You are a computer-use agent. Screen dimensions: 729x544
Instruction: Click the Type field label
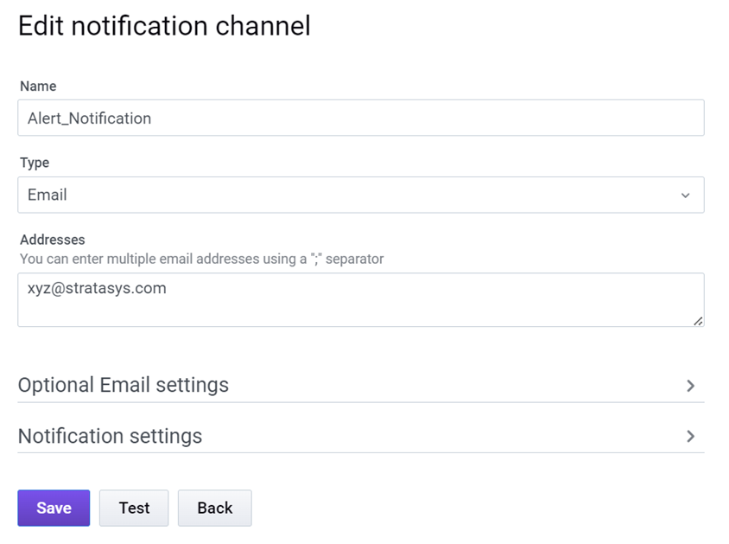coord(35,163)
